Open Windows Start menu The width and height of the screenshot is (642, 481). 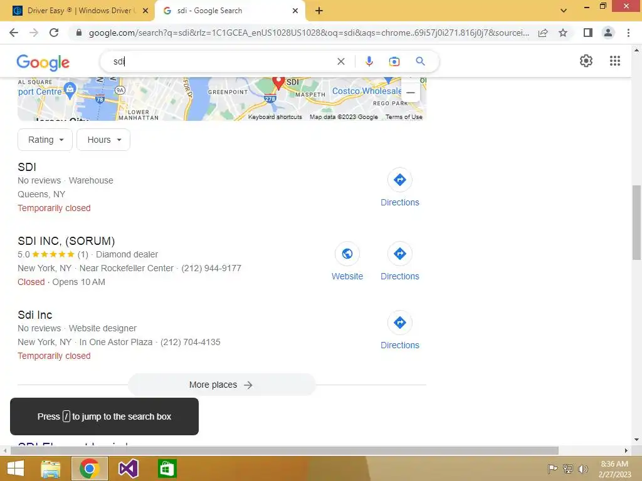(16, 468)
